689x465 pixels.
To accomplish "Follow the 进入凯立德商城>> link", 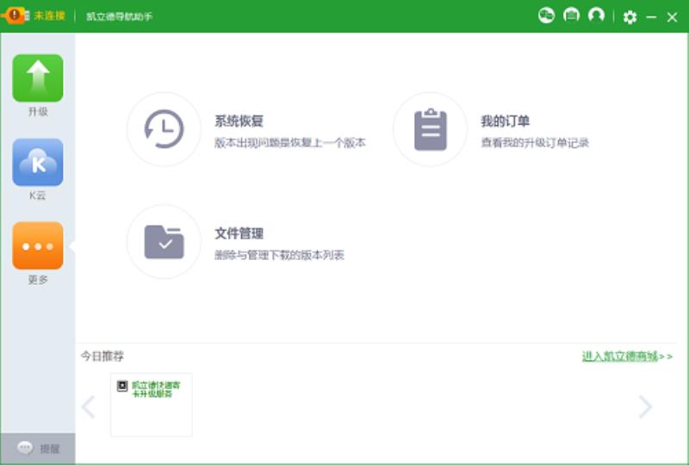I will [x=627, y=356].
